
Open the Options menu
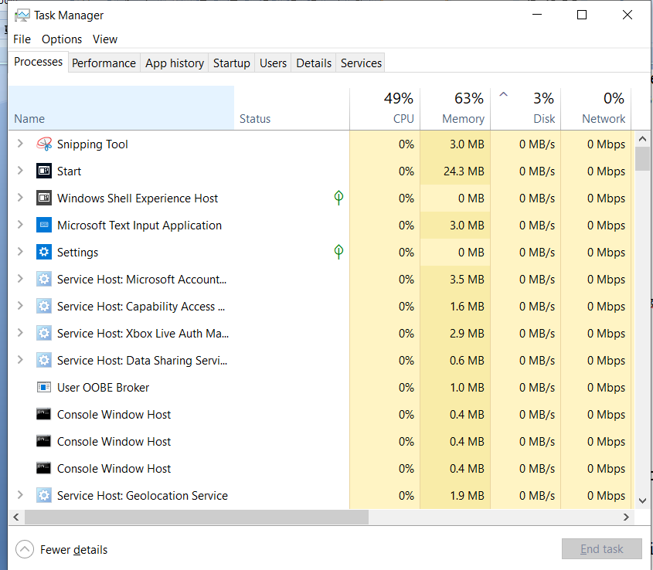point(62,39)
